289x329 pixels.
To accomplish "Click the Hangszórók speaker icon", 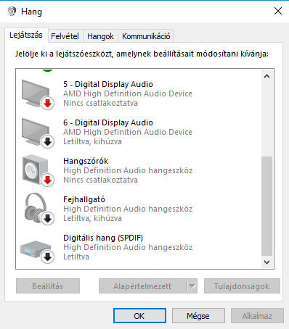I will (x=38, y=171).
